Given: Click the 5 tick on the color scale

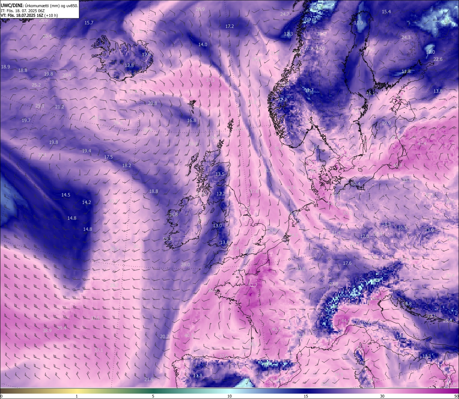Looking at the screenshot, I should coord(153,396).
